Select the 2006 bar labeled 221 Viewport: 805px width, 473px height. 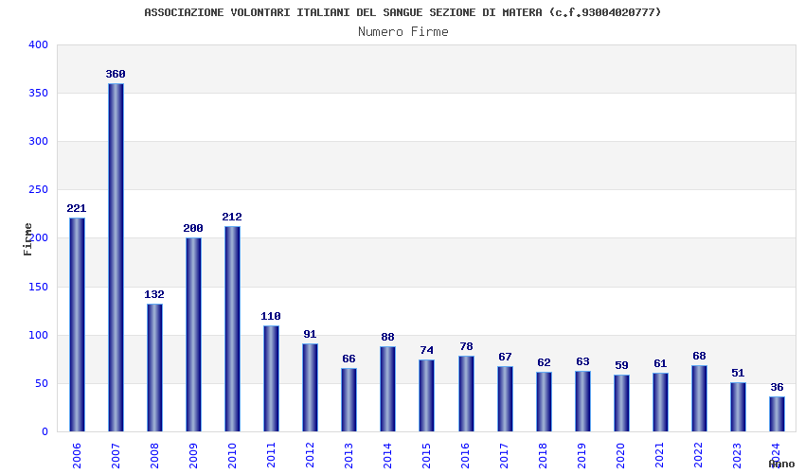(77, 324)
